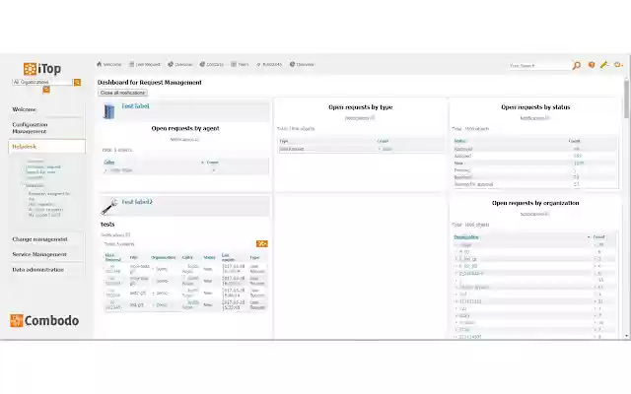
Task: Expand Data administration menu
Action: point(37,270)
